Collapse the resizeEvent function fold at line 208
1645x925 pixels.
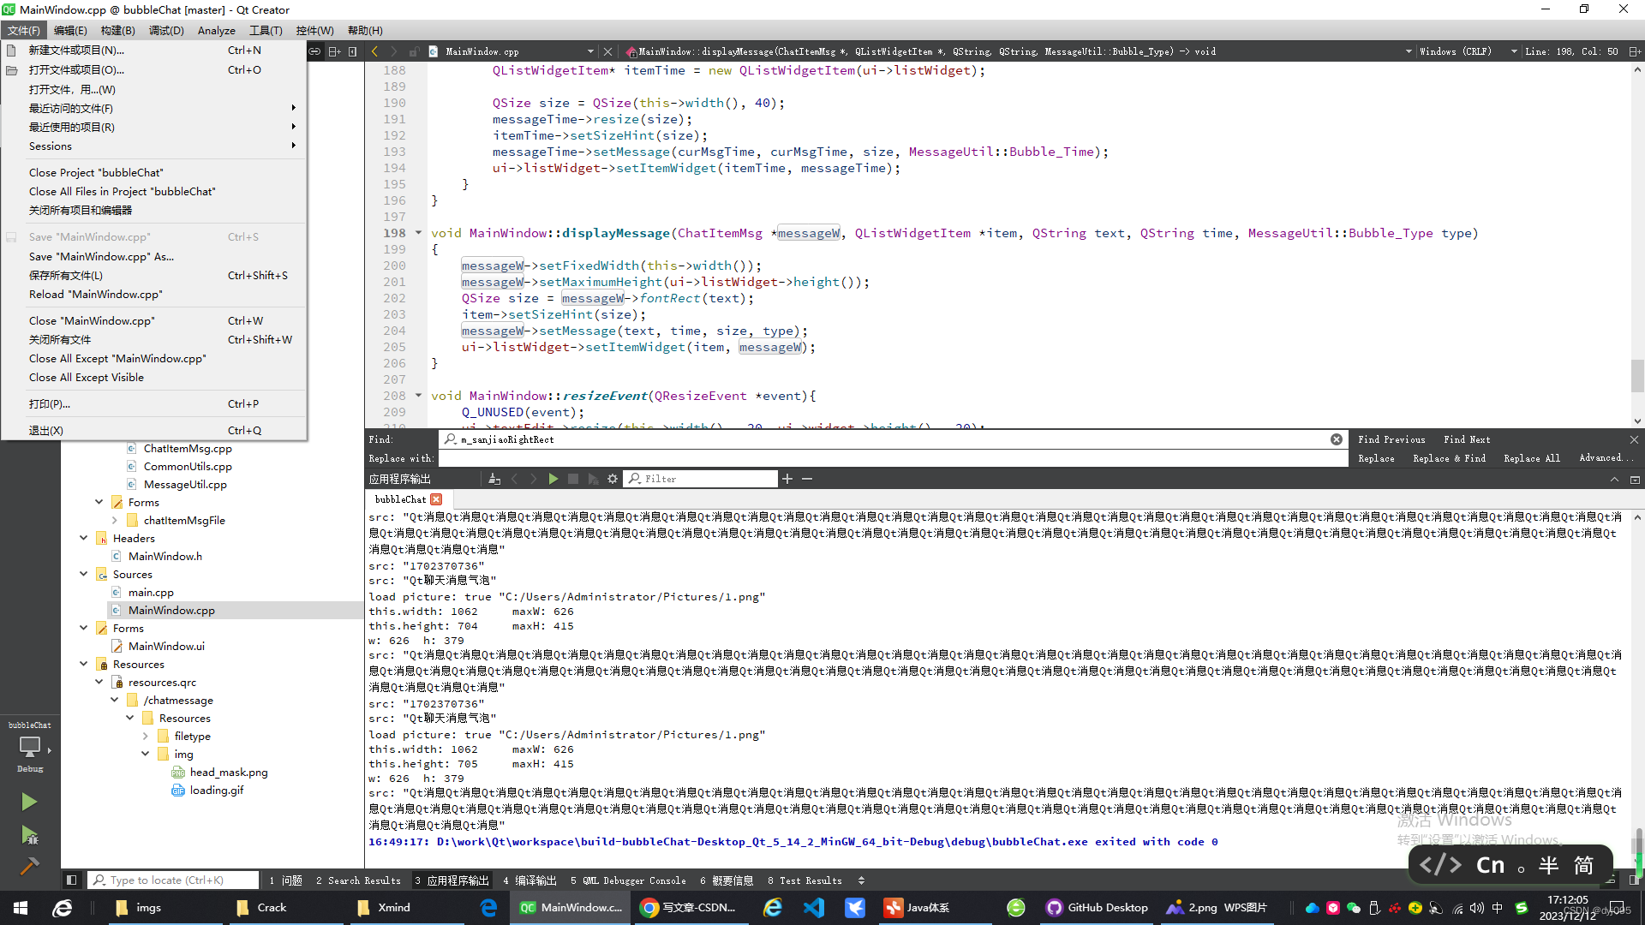(419, 396)
